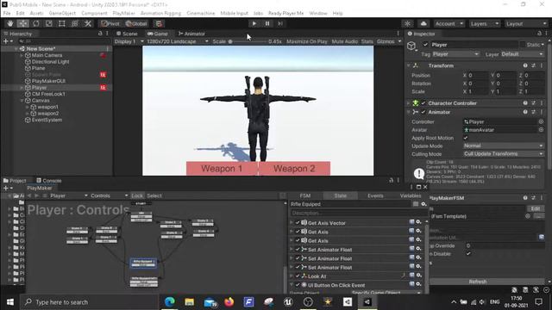Click the Edit button in PlayMakerFSM
Image resolution: width=552 pixels, height=310 pixels.
[536, 208]
